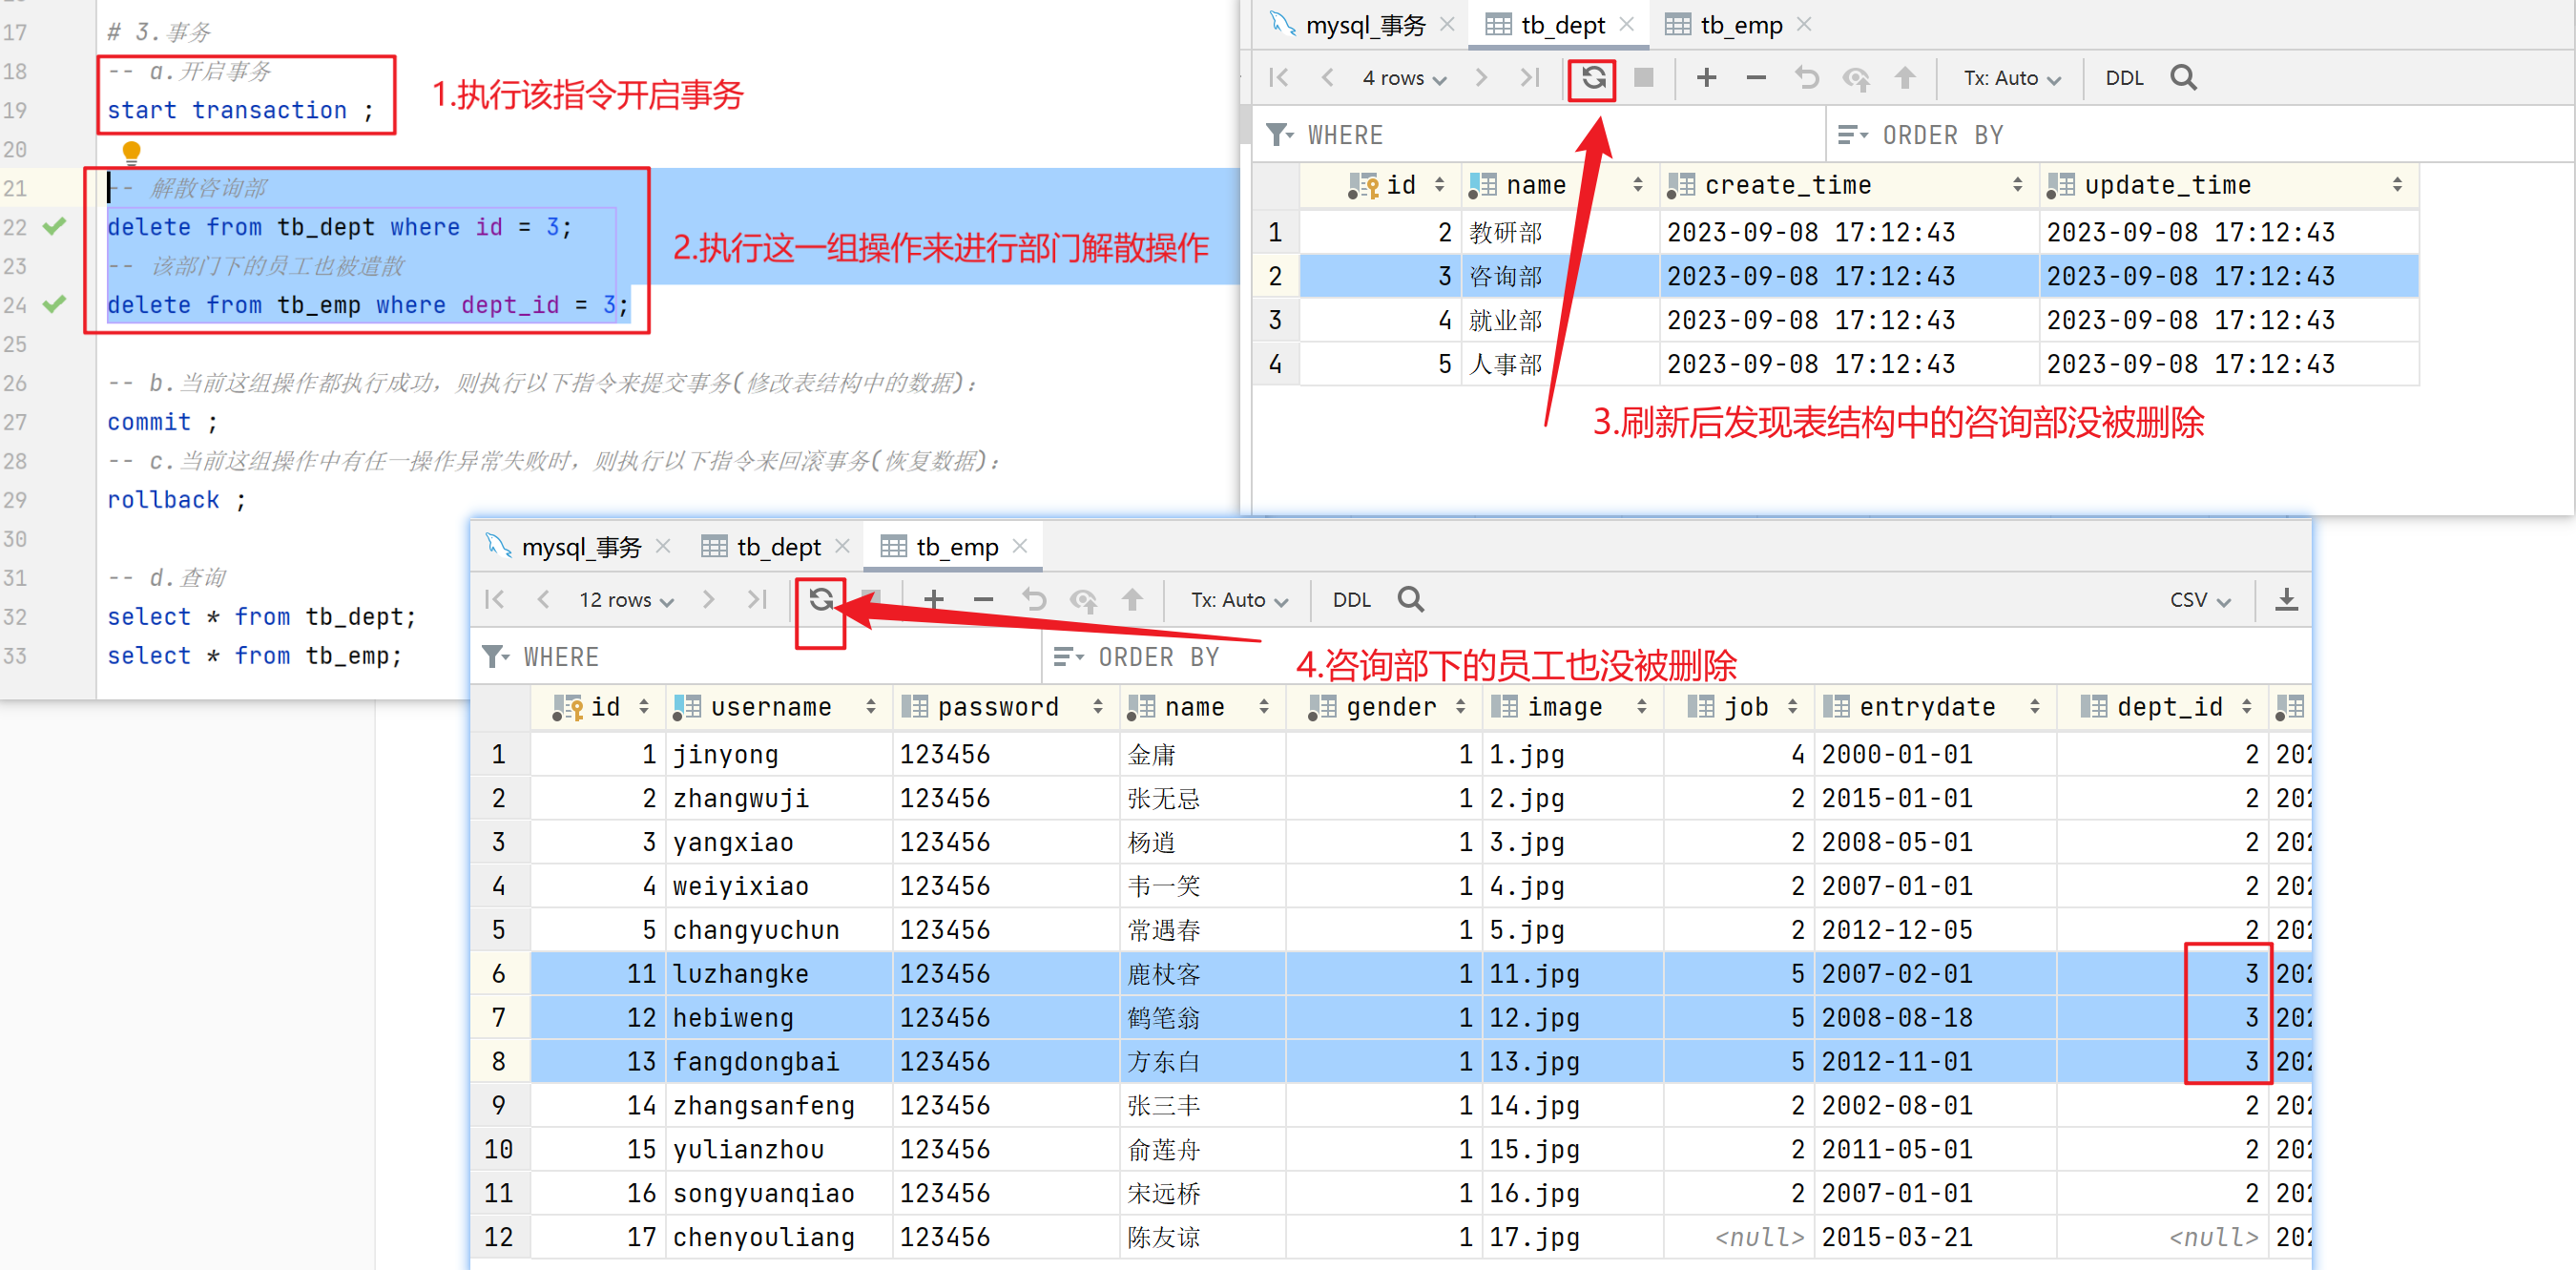
Task: Click reload icon in top tb_dept toolbar
Action: click(1593, 77)
